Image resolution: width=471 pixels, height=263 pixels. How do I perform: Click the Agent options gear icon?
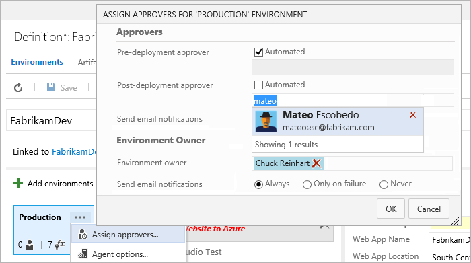83,254
